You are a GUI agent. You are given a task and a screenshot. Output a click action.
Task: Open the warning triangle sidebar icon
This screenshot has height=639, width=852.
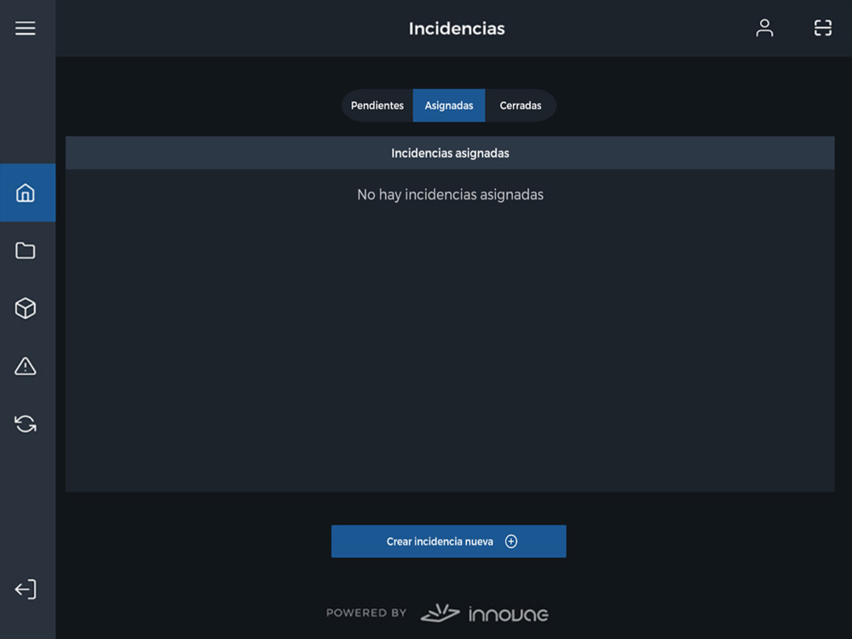(26, 366)
